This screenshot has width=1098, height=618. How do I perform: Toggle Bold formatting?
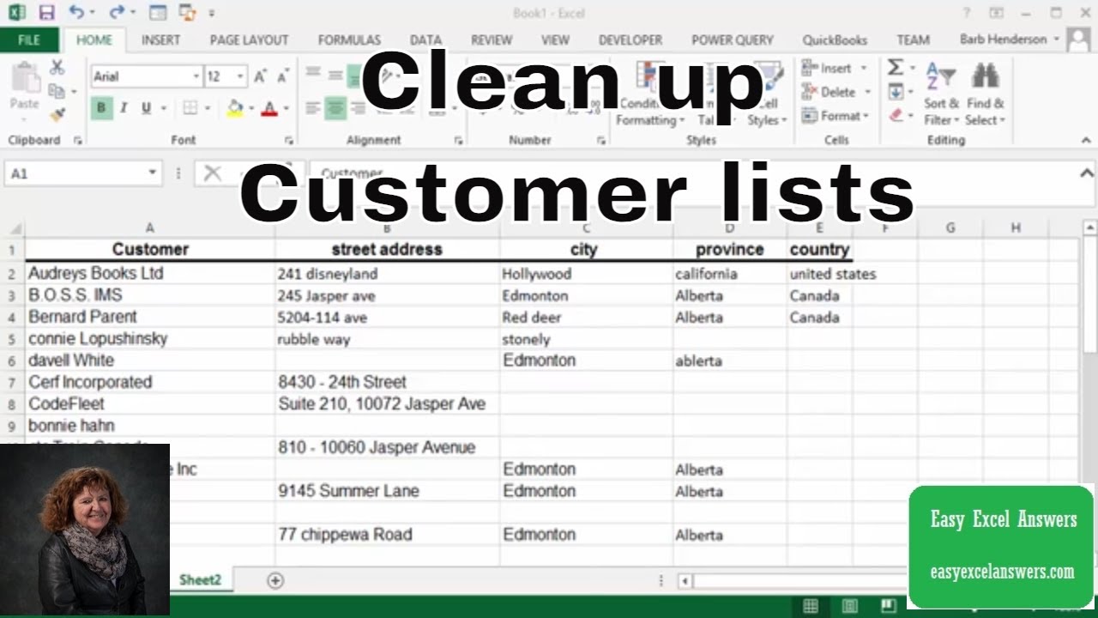click(x=101, y=108)
